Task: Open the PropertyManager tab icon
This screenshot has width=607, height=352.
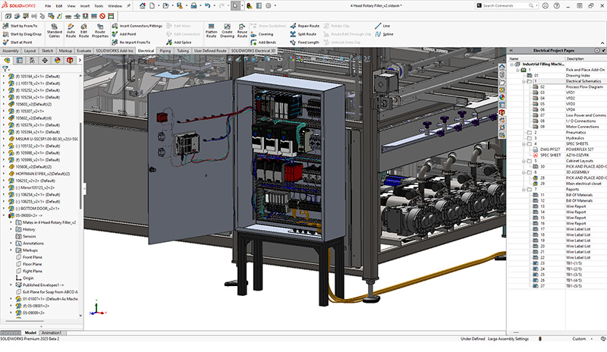Action: click(x=20, y=61)
